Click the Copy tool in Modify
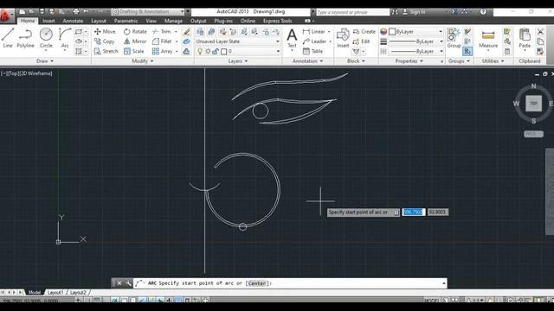Screen dimensions: 554x311 coord(105,41)
